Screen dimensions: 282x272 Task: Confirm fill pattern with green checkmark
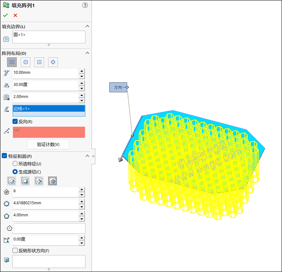[5, 15]
